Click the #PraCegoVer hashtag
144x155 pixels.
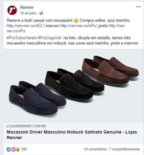click(x=49, y=38)
